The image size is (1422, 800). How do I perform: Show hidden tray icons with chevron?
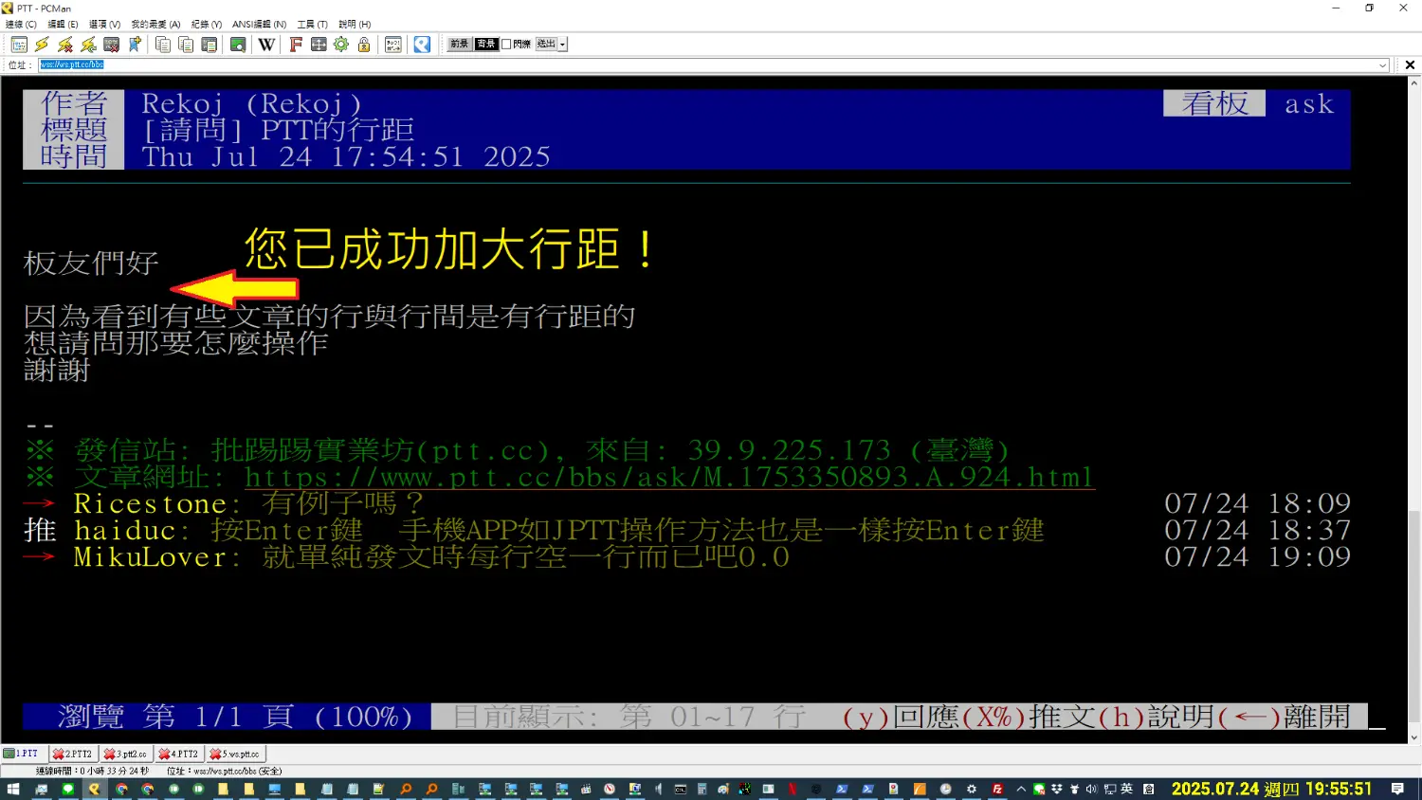click(x=1021, y=789)
